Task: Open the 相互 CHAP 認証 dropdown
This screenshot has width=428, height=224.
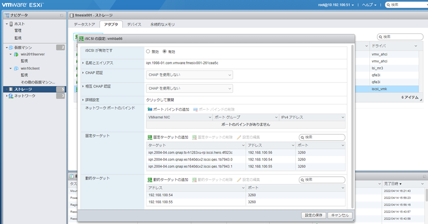Action: pyautogui.click(x=189, y=88)
